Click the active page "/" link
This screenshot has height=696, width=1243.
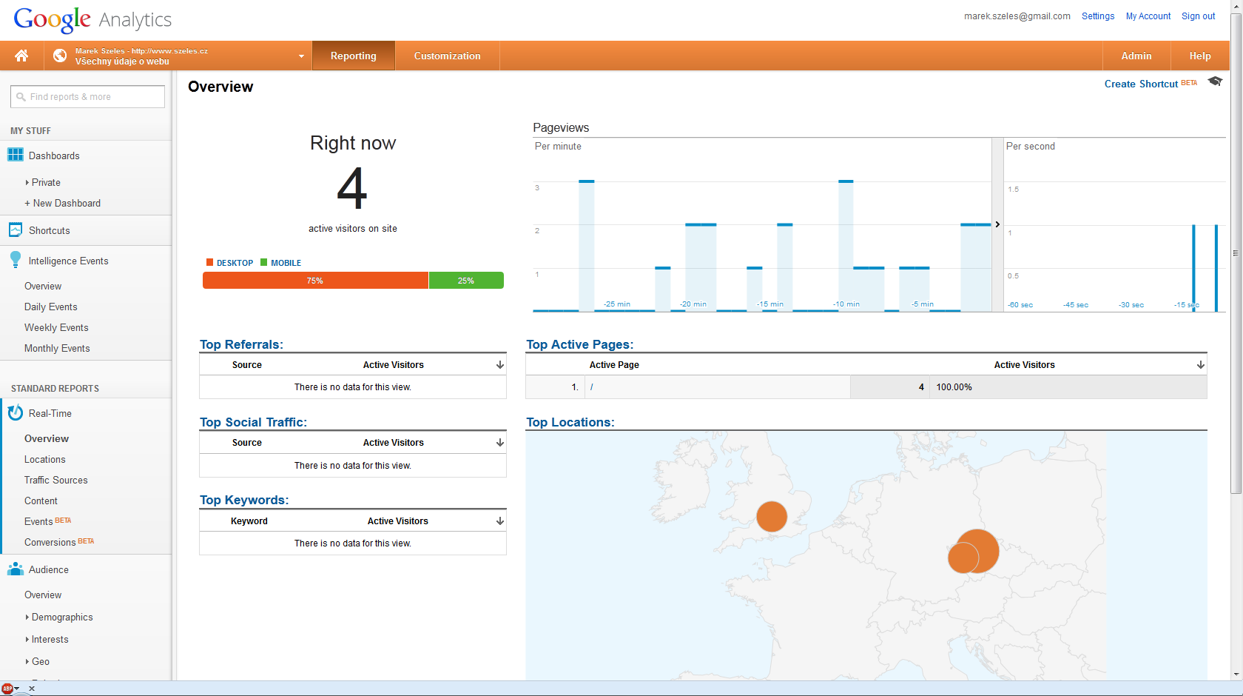[x=592, y=387]
